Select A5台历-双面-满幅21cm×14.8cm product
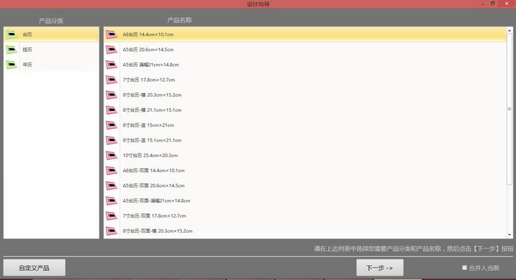This screenshot has height=280, width=516. point(305,201)
